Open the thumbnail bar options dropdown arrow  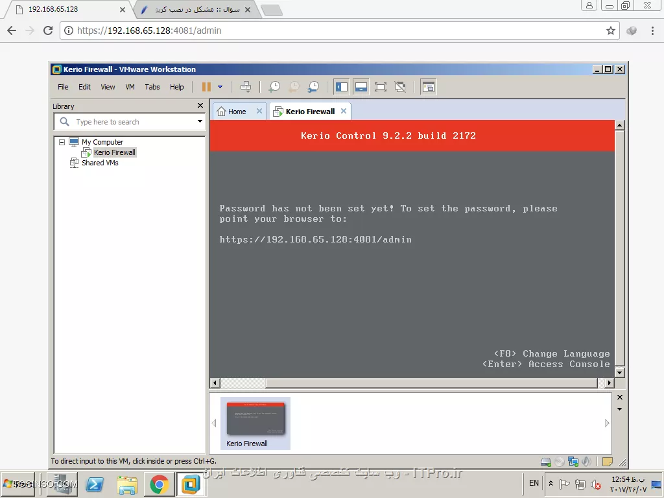click(620, 409)
